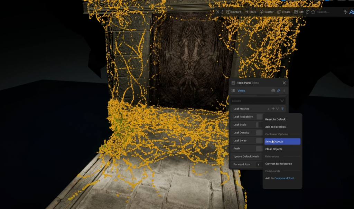Open the toolbar three-dot options menu
The image size is (354, 209).
222,12
